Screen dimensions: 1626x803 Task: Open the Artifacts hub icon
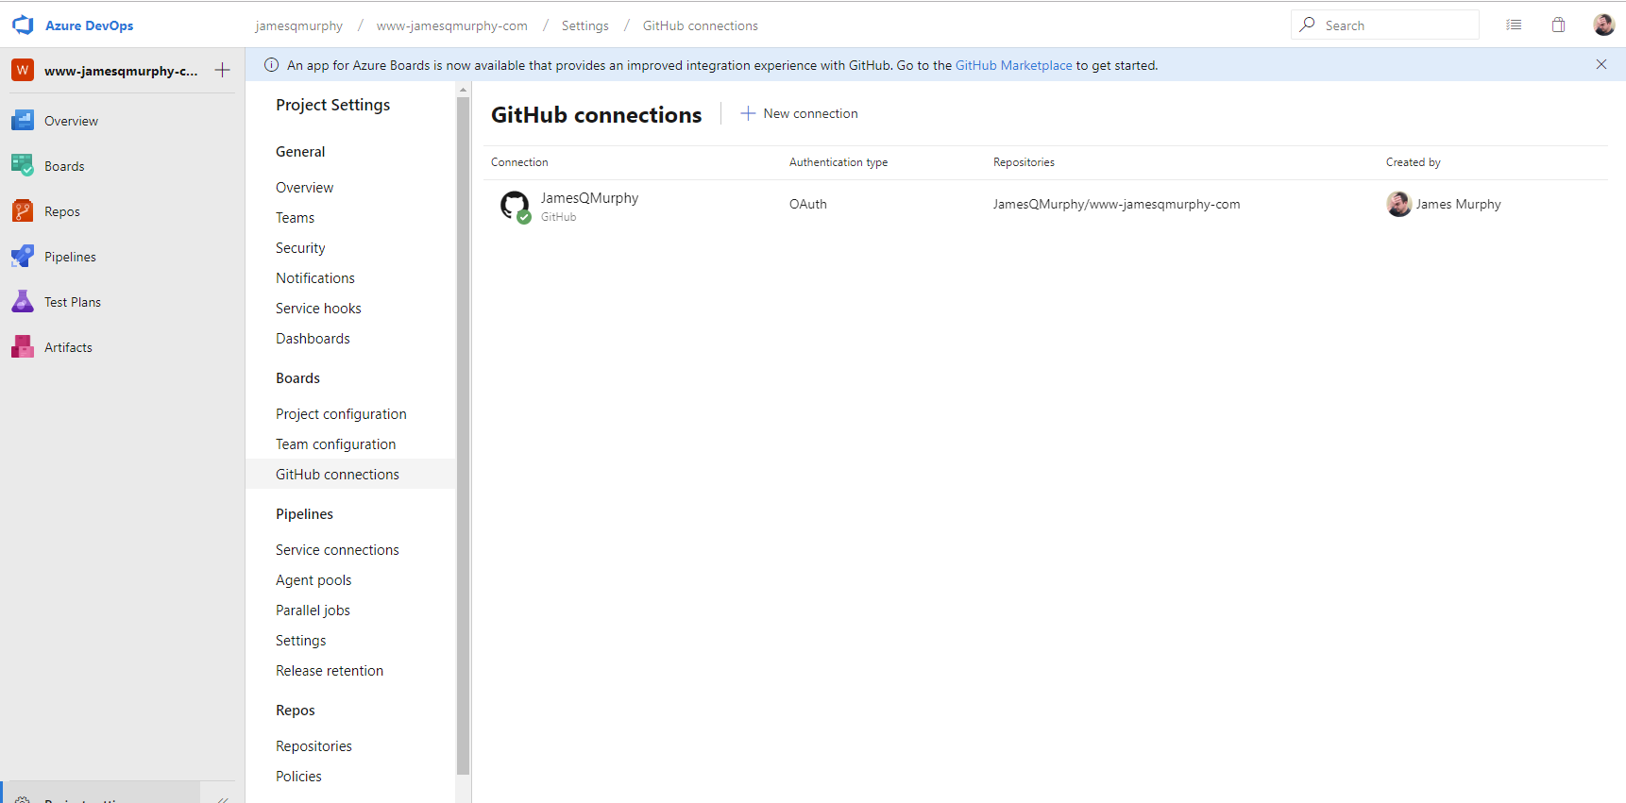click(23, 347)
